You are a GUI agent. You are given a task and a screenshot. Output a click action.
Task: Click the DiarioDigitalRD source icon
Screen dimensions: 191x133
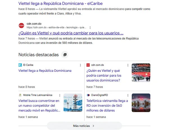click(88, 95)
